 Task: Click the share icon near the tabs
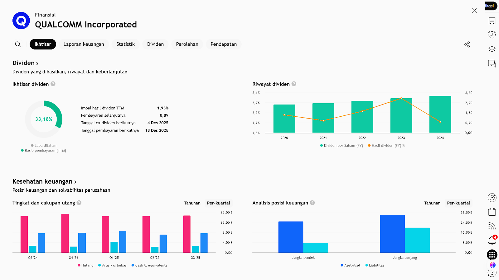click(x=467, y=44)
